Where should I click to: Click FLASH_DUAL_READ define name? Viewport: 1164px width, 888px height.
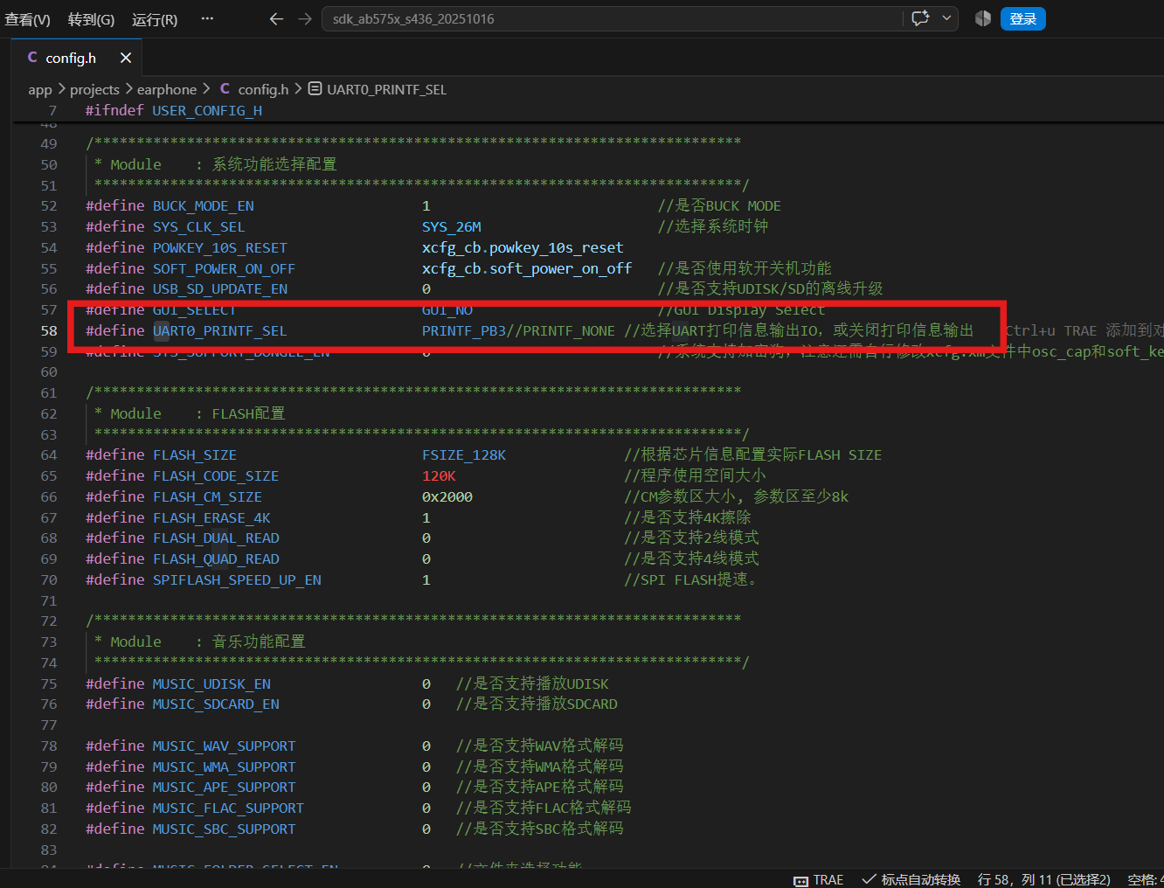(x=216, y=538)
